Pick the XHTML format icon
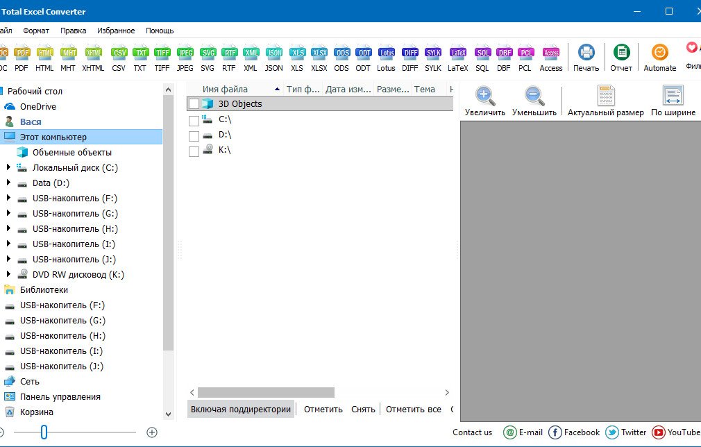The height and width of the screenshot is (447, 701). (x=93, y=58)
